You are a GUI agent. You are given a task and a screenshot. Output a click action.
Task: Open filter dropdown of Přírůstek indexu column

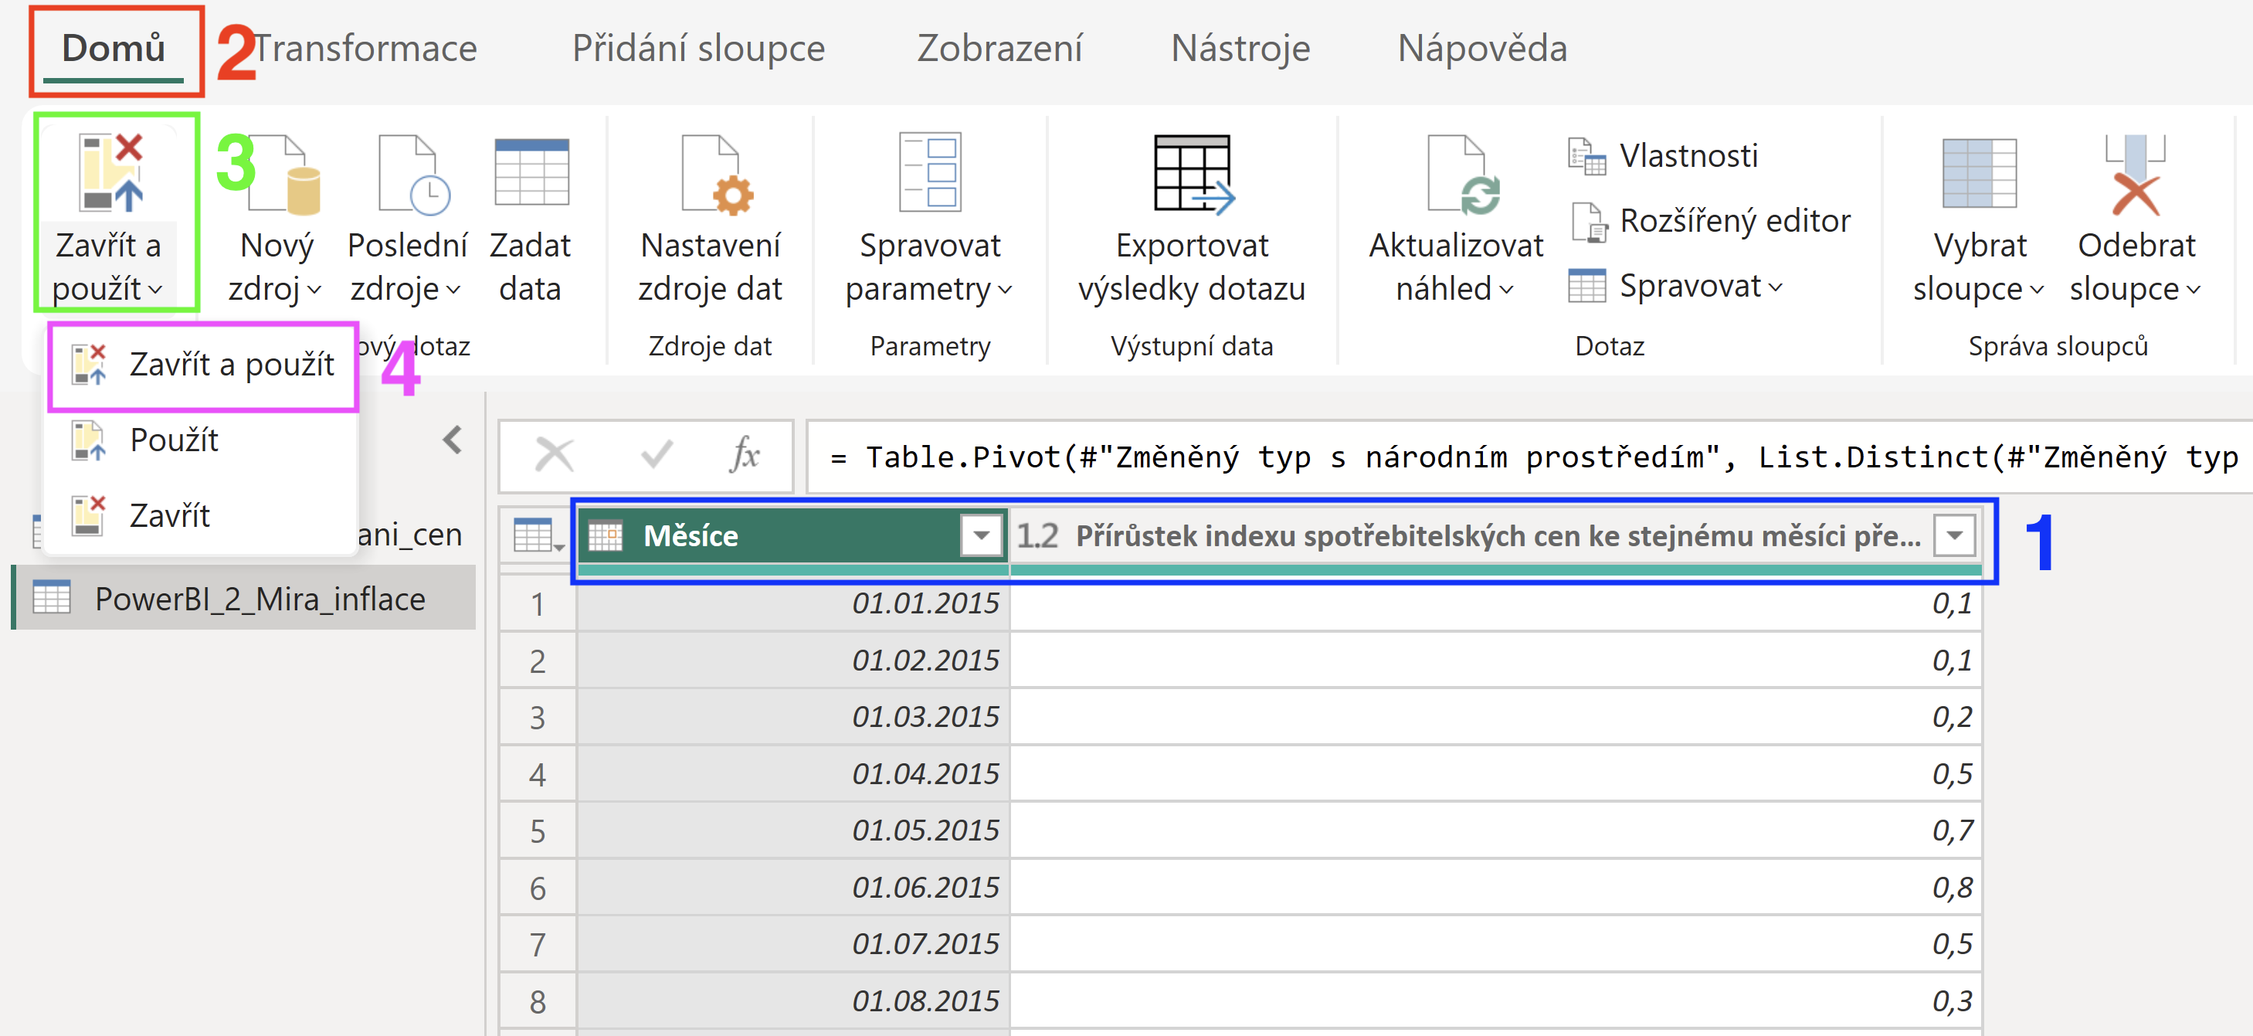tap(1955, 535)
